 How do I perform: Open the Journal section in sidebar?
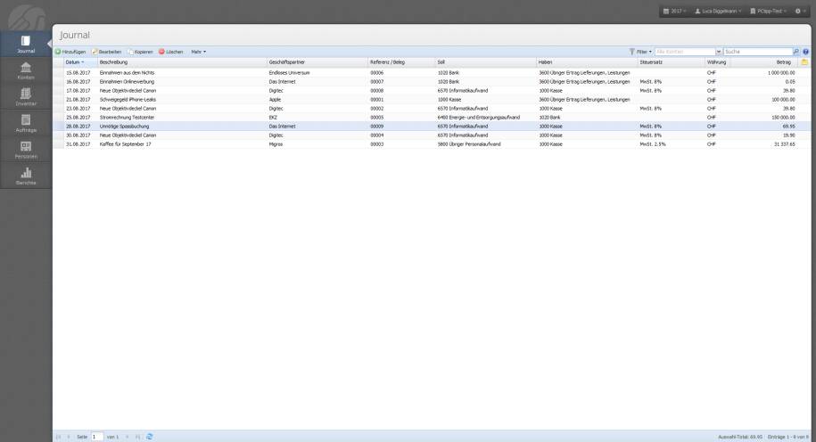26,45
